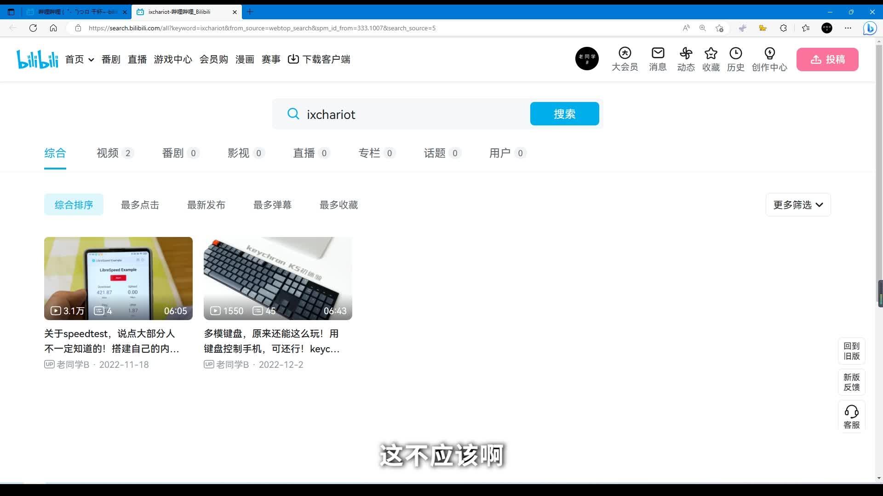Open the 客服 customer service icon
This screenshot has width=883, height=496.
point(852,416)
